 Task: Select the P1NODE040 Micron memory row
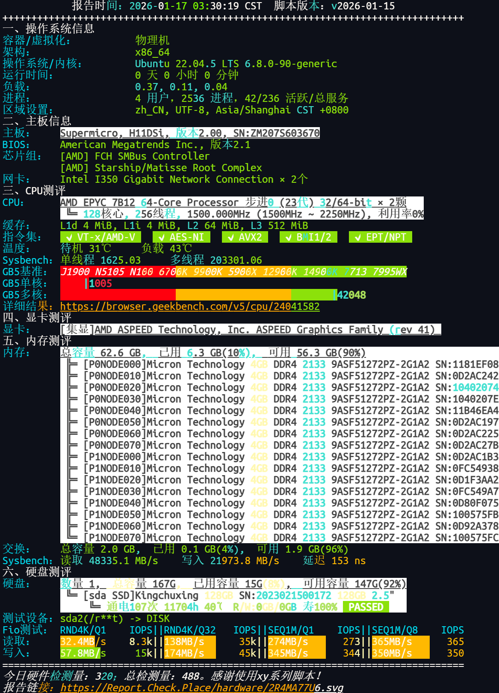283,503
